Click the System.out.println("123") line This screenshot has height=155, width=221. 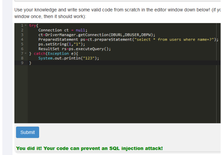click(x=69, y=58)
